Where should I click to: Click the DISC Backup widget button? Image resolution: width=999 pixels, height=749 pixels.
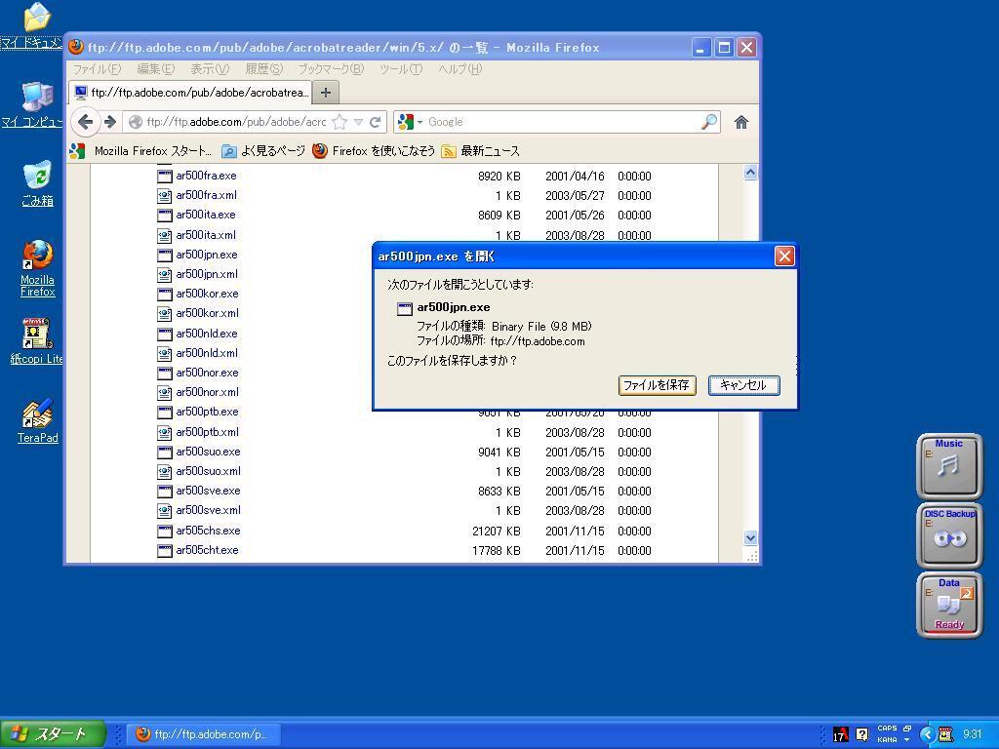coord(949,536)
